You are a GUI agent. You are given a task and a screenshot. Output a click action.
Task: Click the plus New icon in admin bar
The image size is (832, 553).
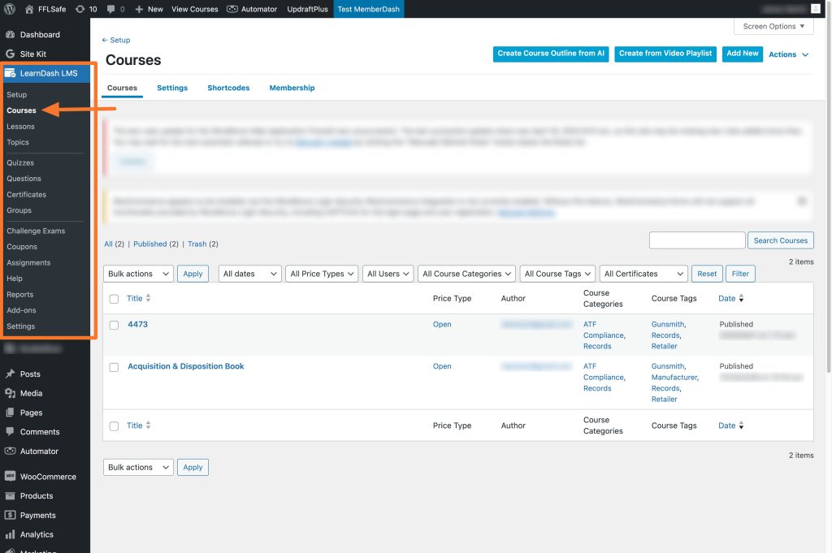click(x=139, y=9)
